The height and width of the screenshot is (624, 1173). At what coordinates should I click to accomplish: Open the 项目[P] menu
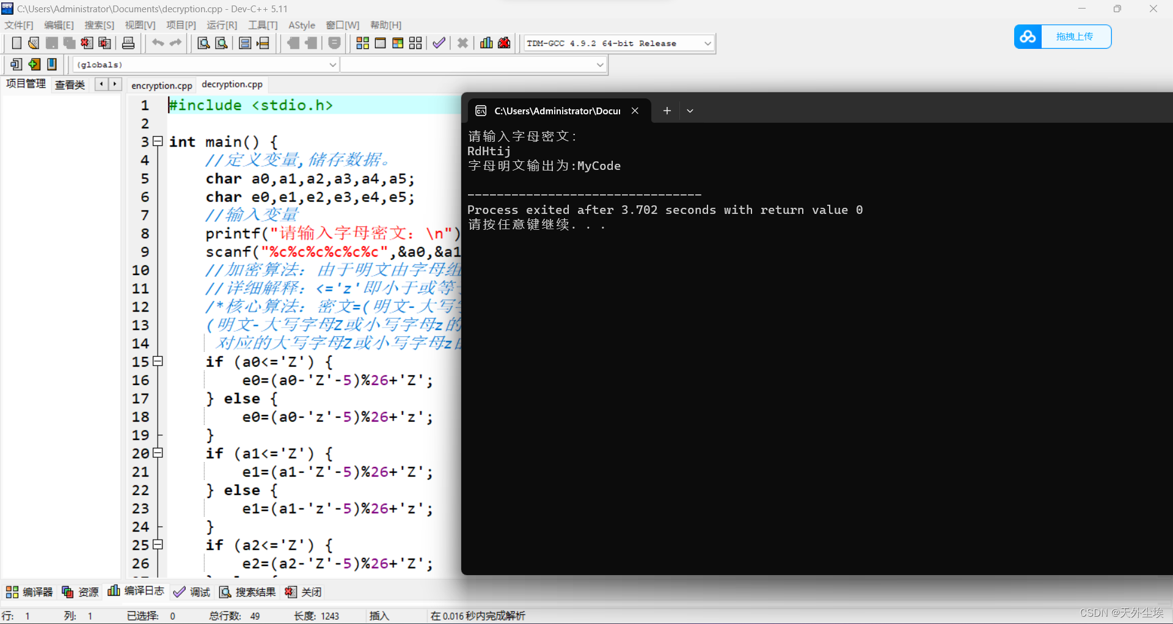[181, 25]
